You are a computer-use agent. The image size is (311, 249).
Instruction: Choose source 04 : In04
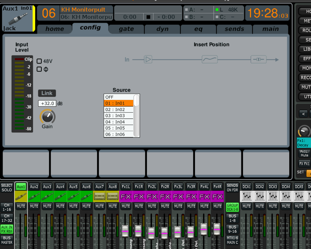119,122
